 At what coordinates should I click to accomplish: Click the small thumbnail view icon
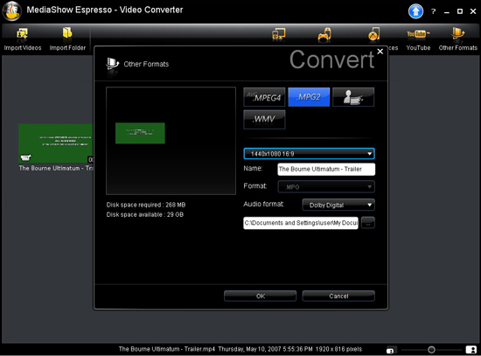(390, 350)
